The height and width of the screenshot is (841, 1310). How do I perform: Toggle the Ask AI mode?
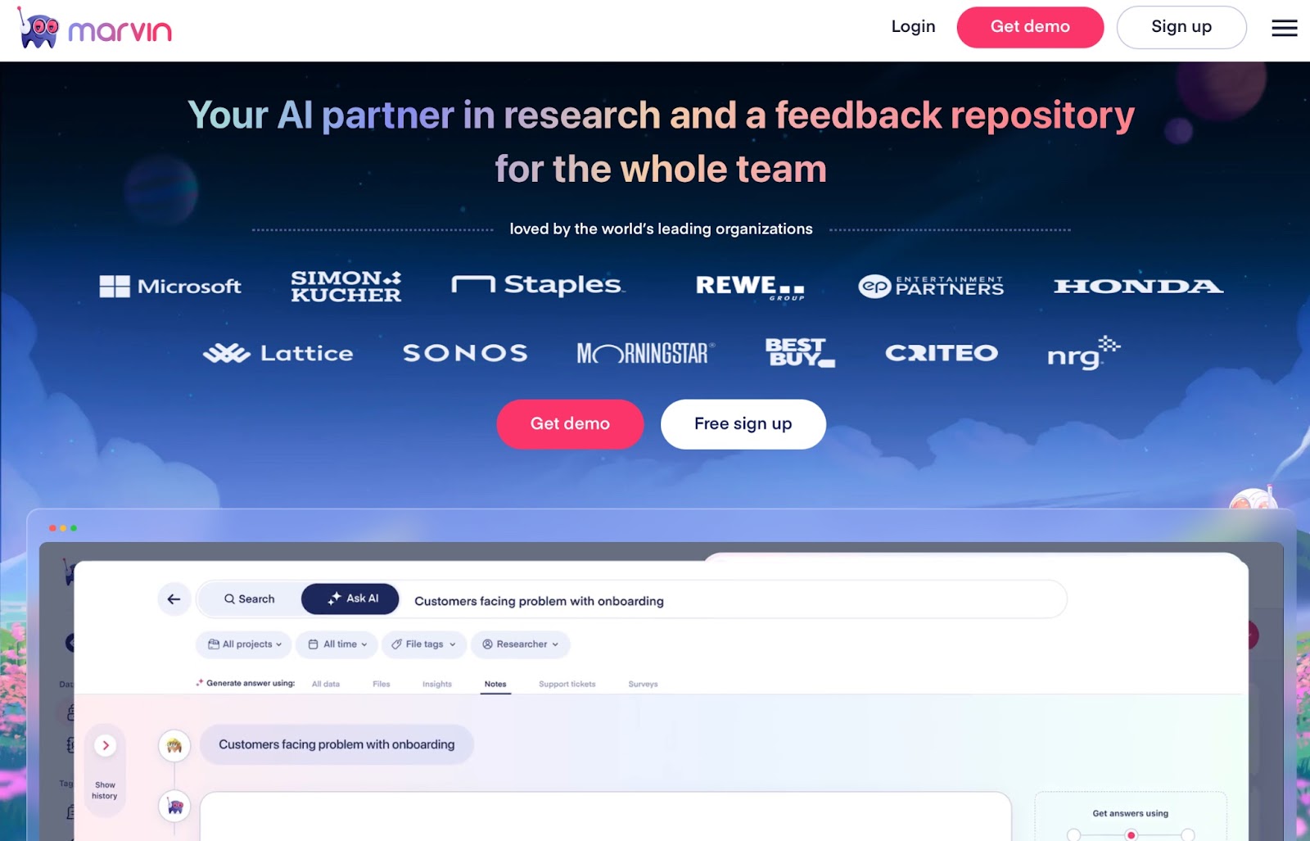(350, 599)
